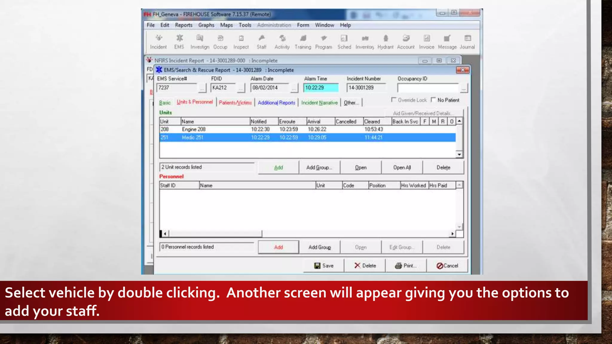This screenshot has height=344, width=612.
Task: Switch to the Additional Reports tab
Action: tap(276, 103)
